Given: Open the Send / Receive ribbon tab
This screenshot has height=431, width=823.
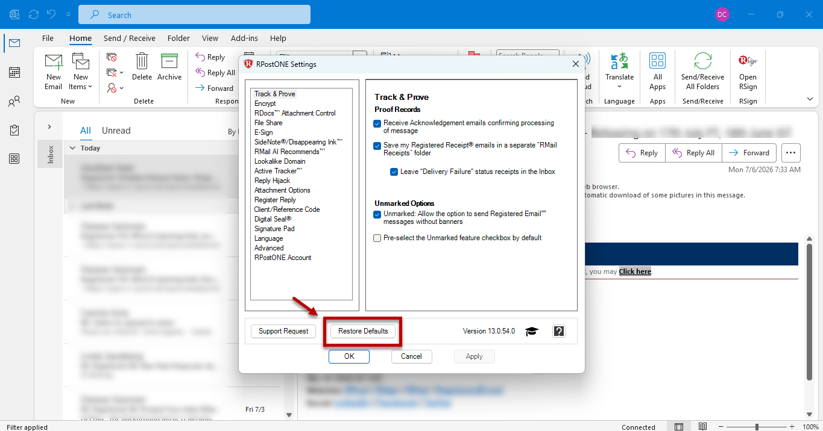Looking at the screenshot, I should point(130,38).
